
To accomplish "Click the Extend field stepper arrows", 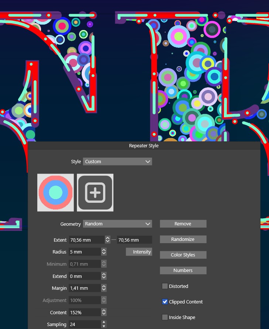I will (104, 276).
